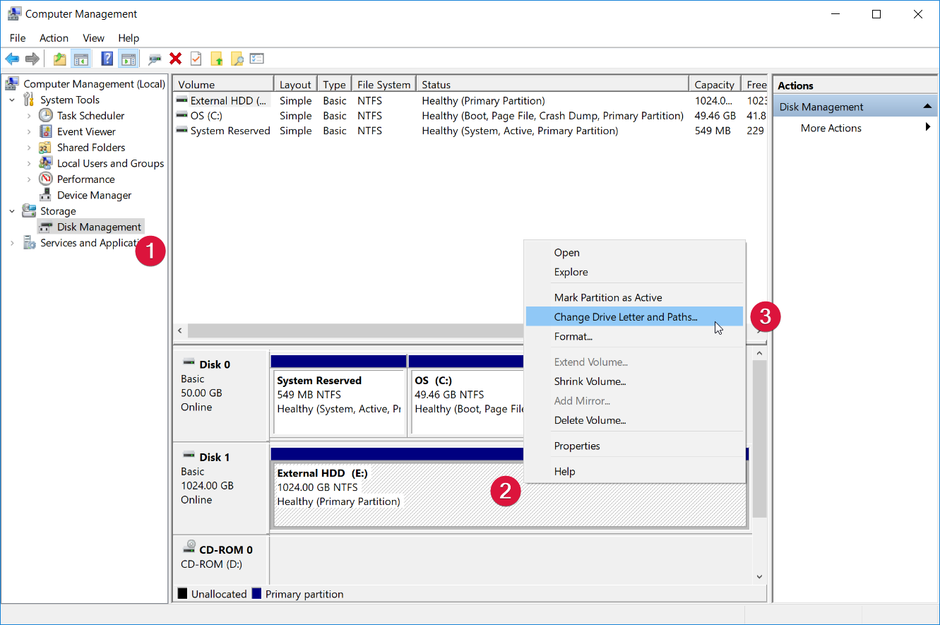The image size is (940, 625).
Task: Collapse the Storage tree node
Action: pyautogui.click(x=12, y=210)
